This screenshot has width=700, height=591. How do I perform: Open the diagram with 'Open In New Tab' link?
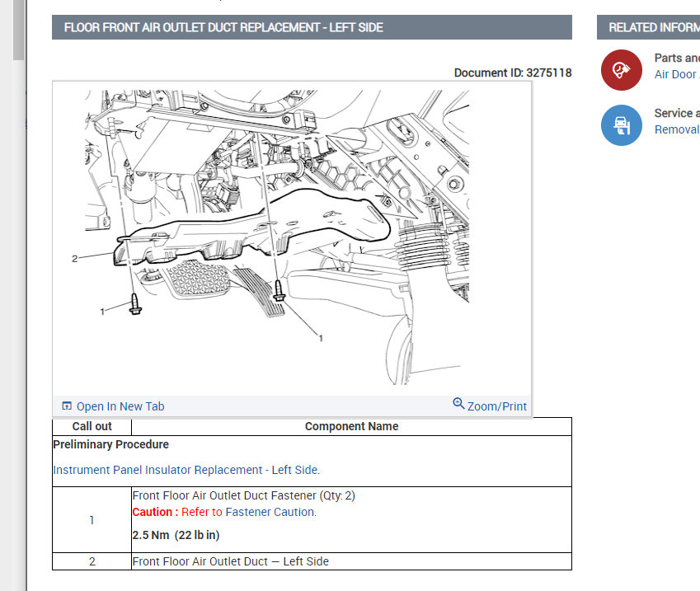pos(120,406)
